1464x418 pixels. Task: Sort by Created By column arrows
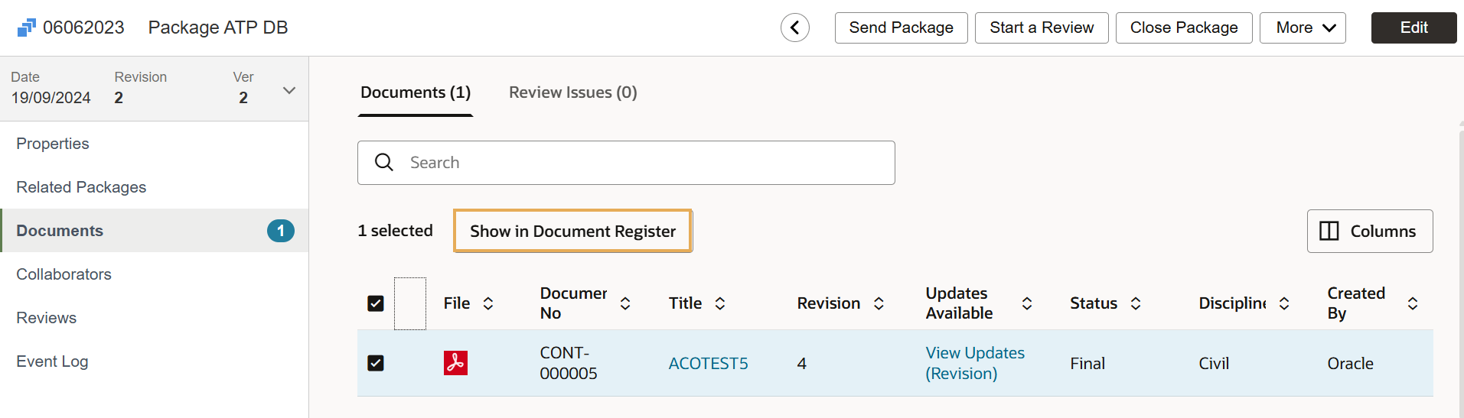click(x=1412, y=303)
